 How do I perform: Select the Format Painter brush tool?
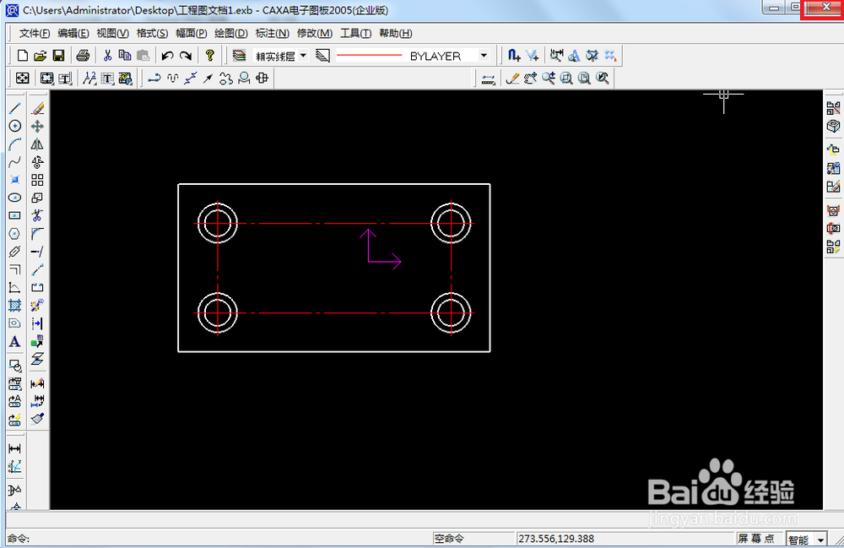coord(37,418)
